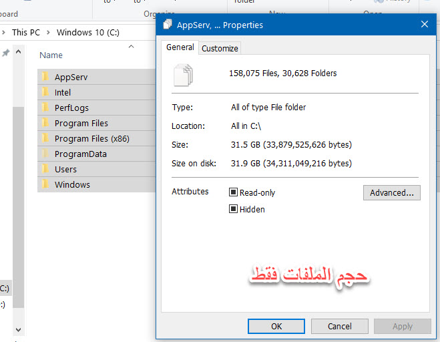Click Windows 10 (C:) in address bar

87,32
